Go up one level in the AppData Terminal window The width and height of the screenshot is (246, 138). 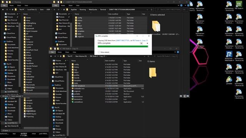[x=64, y=10]
